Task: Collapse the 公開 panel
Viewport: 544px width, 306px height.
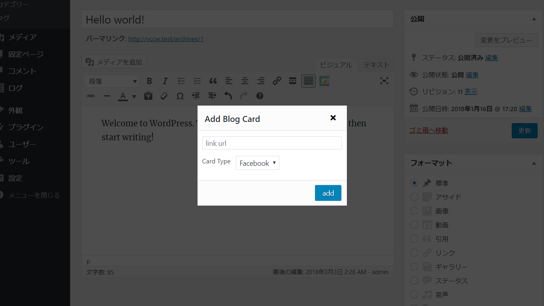Action: (534, 19)
